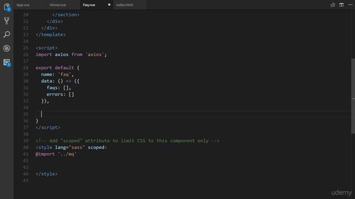355x199 pixels.
Task: Click the </section> closing tag
Action: click(x=65, y=15)
